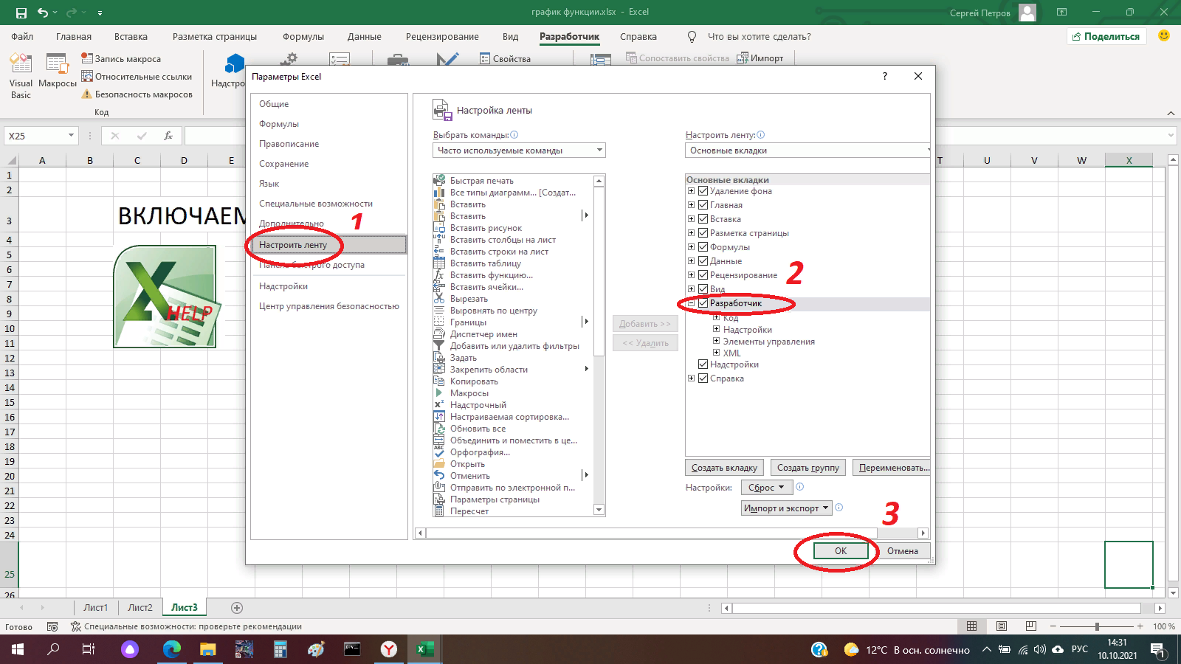Uncheck the Главная checkbox in the tabs tree
This screenshot has width=1181, height=664.
[x=703, y=205]
